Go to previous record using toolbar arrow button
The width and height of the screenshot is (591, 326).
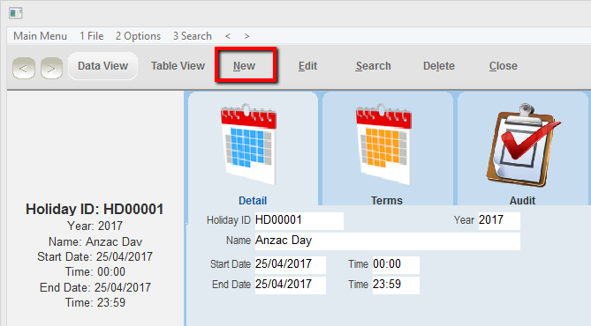tap(24, 69)
